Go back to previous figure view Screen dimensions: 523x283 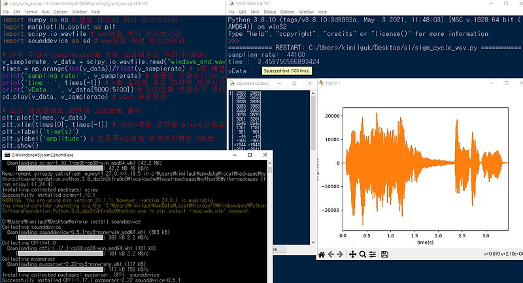tap(331, 254)
